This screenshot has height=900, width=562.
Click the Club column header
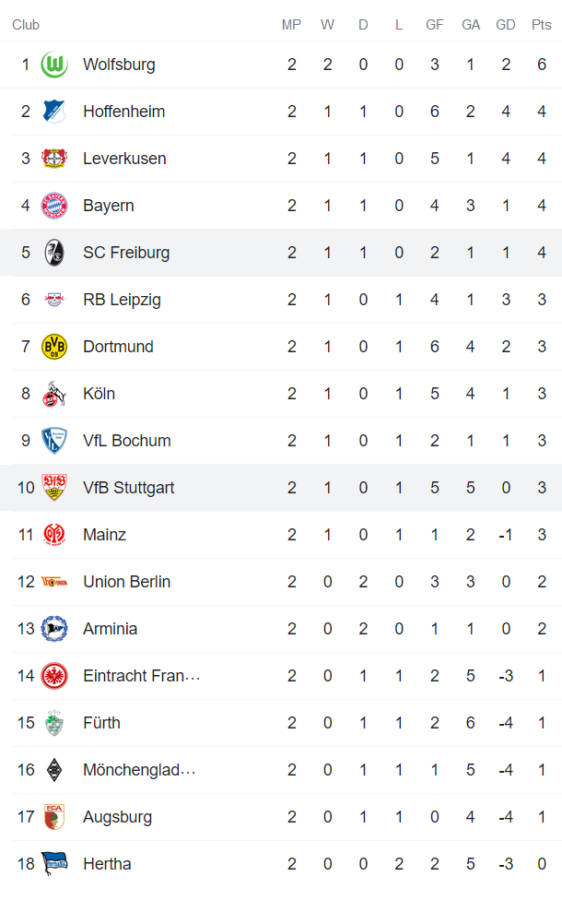26,25
